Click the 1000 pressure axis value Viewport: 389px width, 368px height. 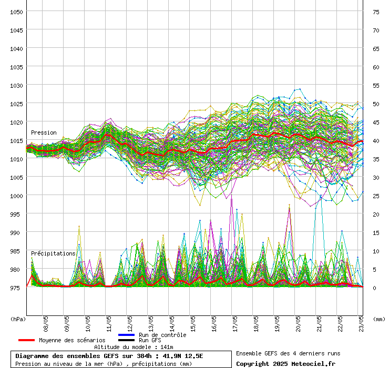click(x=16, y=196)
